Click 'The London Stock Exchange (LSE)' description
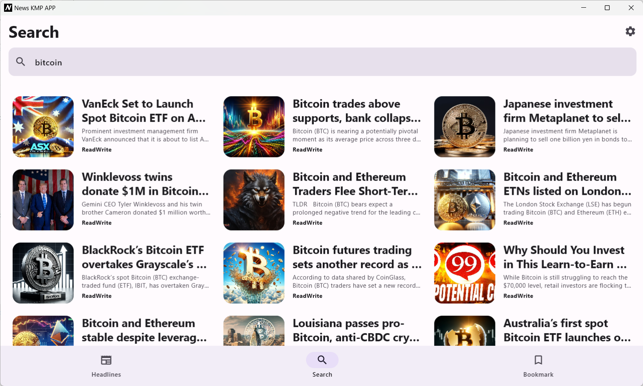643x386 pixels. pyautogui.click(x=567, y=208)
